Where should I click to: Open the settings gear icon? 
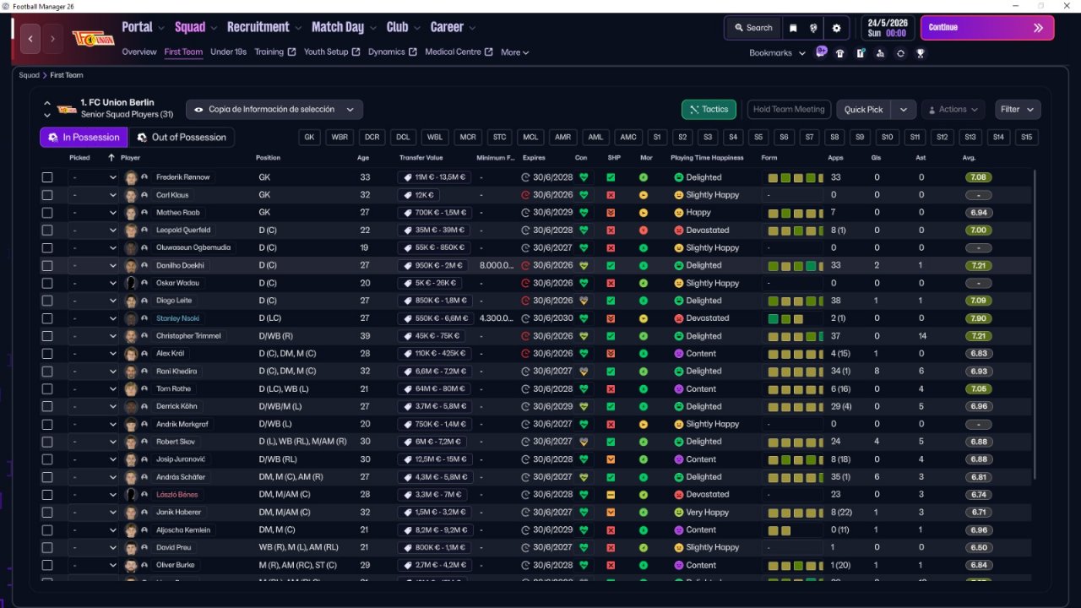(x=836, y=28)
